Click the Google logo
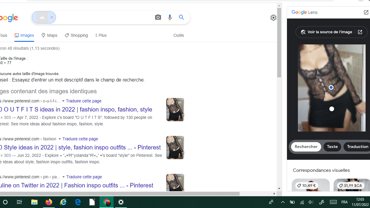Screen dimensions: 370x208 [x=9, y=18]
